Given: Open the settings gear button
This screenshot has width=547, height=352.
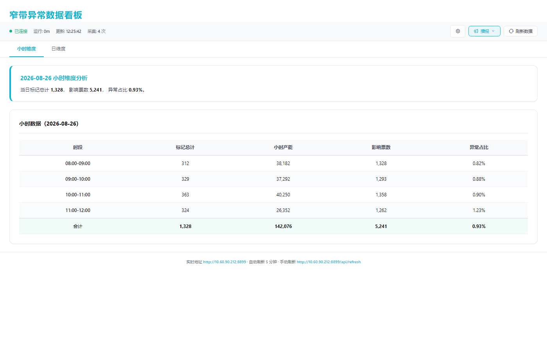Looking at the screenshot, I should [458, 31].
